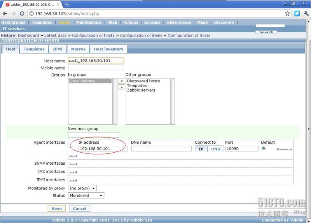The image size is (311, 223).
Task: Go back with browser back arrow
Action: coord(5,14)
